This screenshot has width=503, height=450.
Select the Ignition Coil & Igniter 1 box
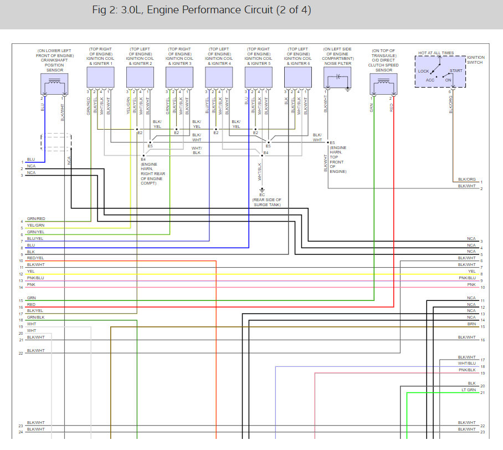(100, 78)
